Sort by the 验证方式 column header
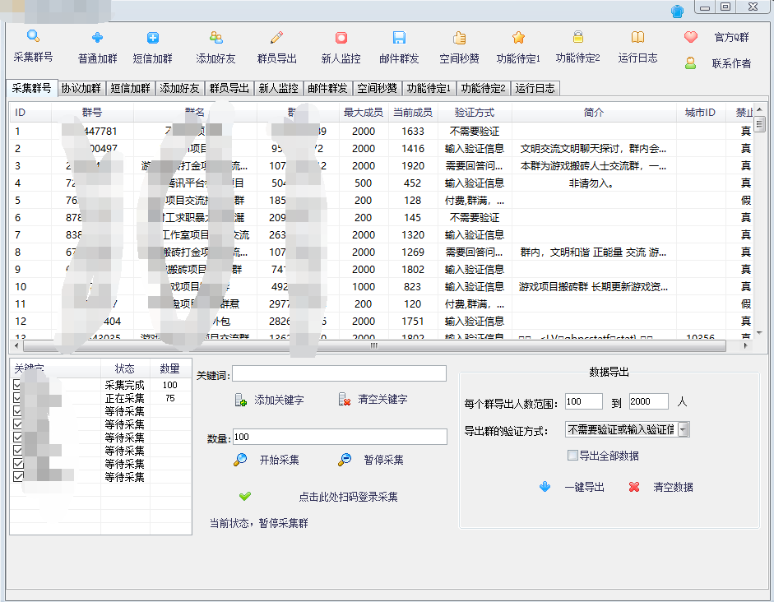 pos(475,113)
